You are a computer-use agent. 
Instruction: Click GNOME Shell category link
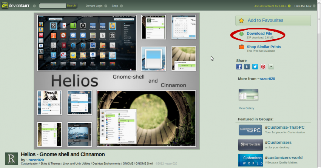[144, 163]
